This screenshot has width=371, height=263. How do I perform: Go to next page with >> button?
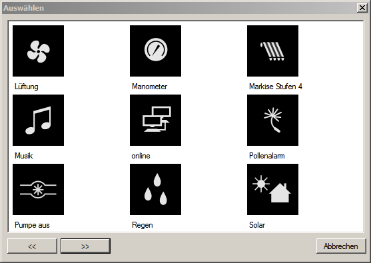pyautogui.click(x=85, y=246)
